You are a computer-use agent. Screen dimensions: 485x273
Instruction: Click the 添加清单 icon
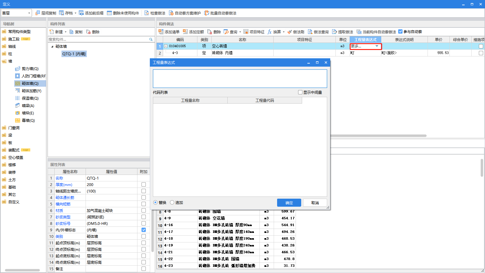coord(161,32)
